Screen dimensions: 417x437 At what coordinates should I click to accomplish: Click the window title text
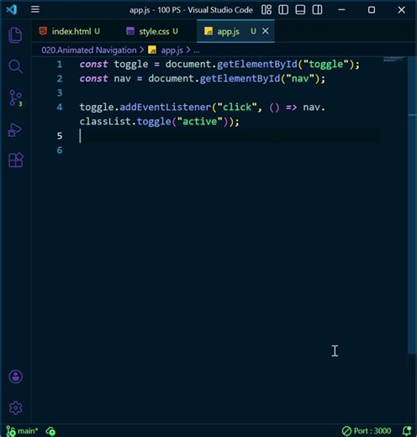click(x=191, y=10)
